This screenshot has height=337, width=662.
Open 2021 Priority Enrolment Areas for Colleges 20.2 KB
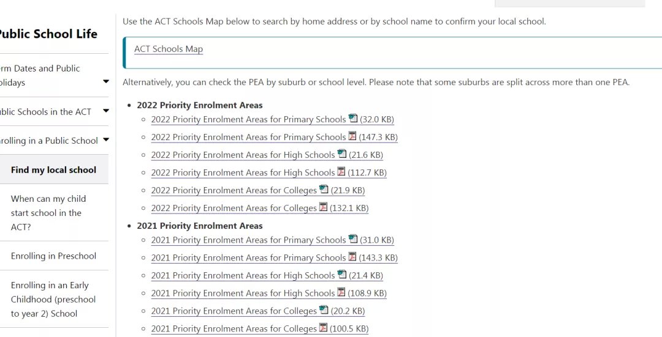pyautogui.click(x=258, y=311)
